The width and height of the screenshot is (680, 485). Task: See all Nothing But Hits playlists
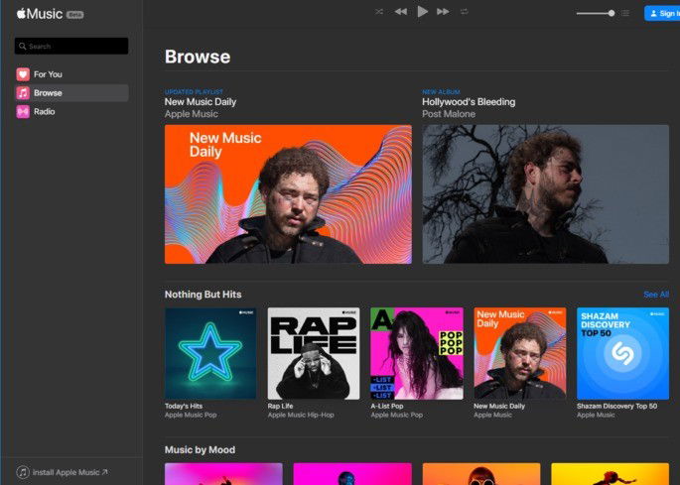point(656,295)
